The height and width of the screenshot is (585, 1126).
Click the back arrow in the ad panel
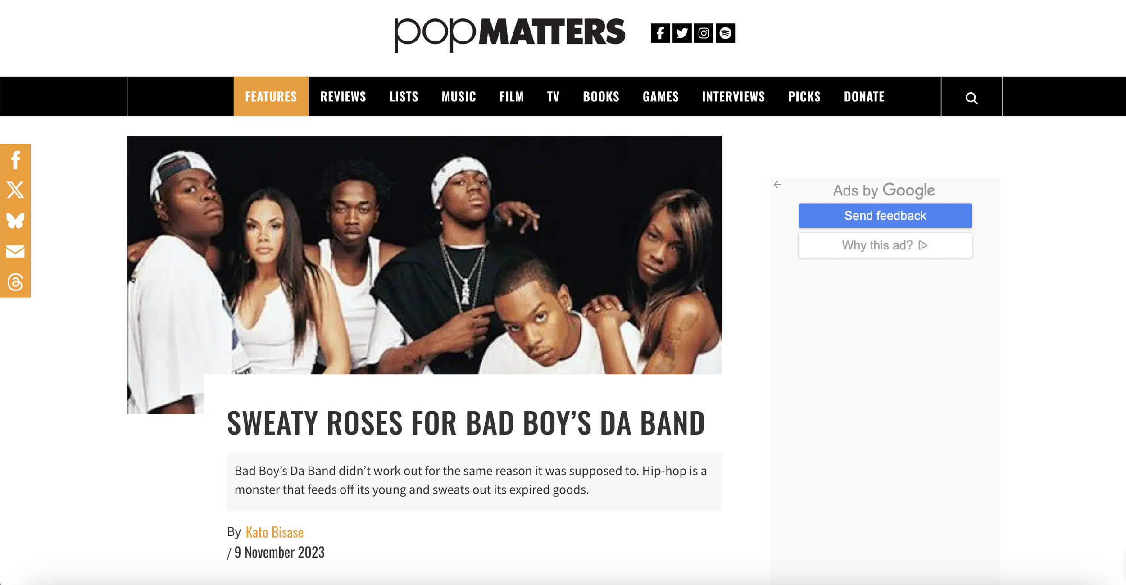[x=777, y=185]
